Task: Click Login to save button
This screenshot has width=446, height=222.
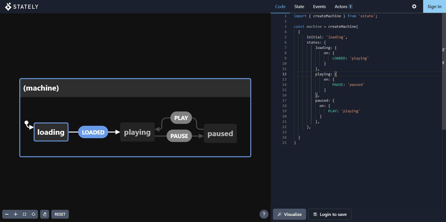Action: (x=330, y=214)
